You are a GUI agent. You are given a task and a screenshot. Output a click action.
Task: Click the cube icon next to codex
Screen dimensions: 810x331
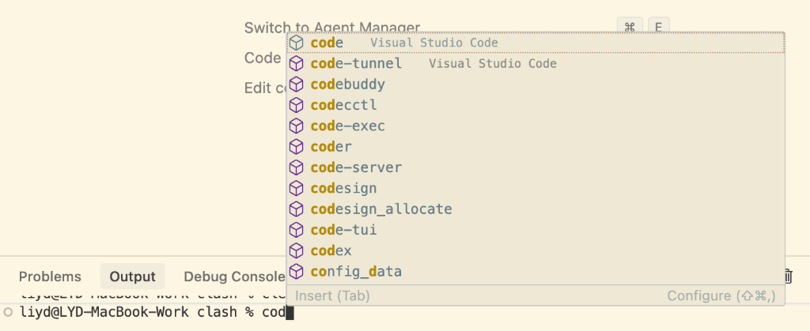pos(297,251)
